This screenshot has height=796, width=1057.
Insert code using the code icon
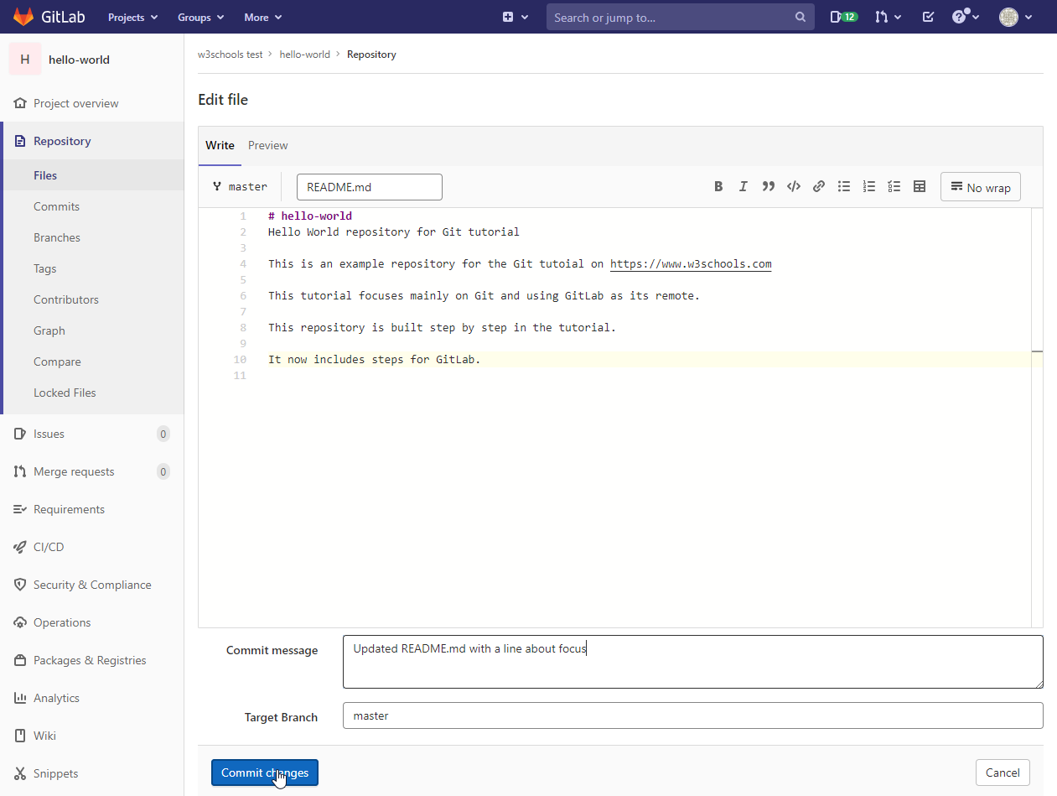click(x=793, y=187)
